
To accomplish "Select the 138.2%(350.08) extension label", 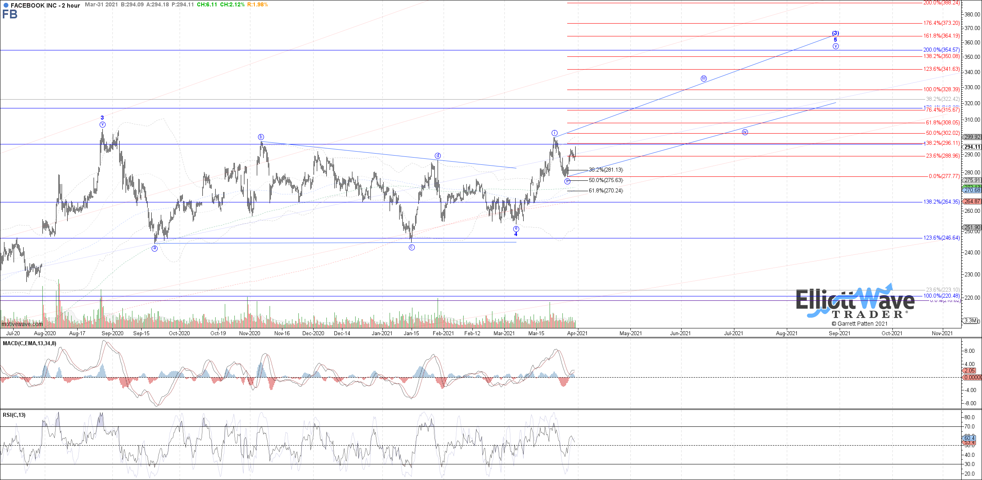I will coord(942,56).
